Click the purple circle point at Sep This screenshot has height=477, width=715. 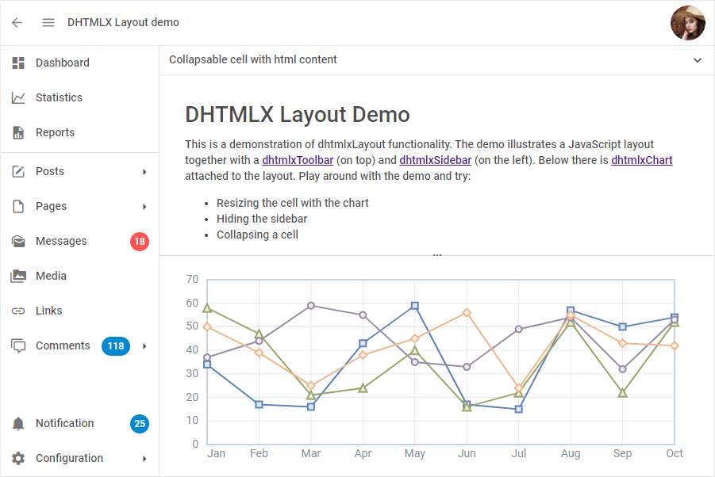[x=622, y=369]
